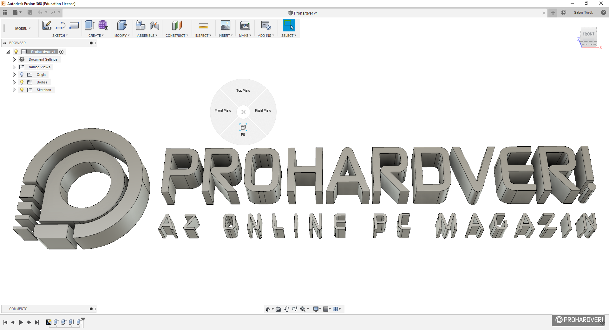Open the CREATE menu
Image resolution: width=609 pixels, height=330 pixels.
[x=96, y=36]
